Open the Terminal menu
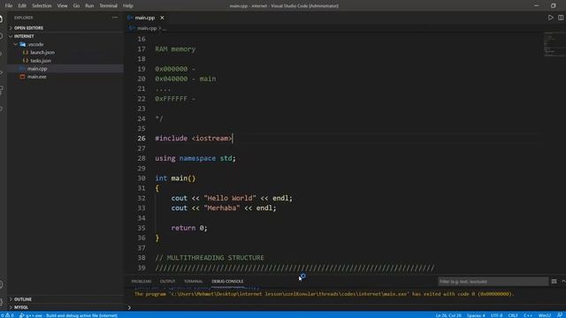This screenshot has height=318, width=566. pyautogui.click(x=108, y=6)
